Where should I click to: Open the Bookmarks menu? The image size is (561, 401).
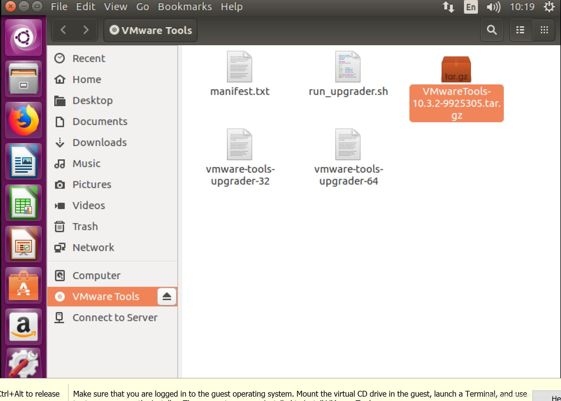185,7
